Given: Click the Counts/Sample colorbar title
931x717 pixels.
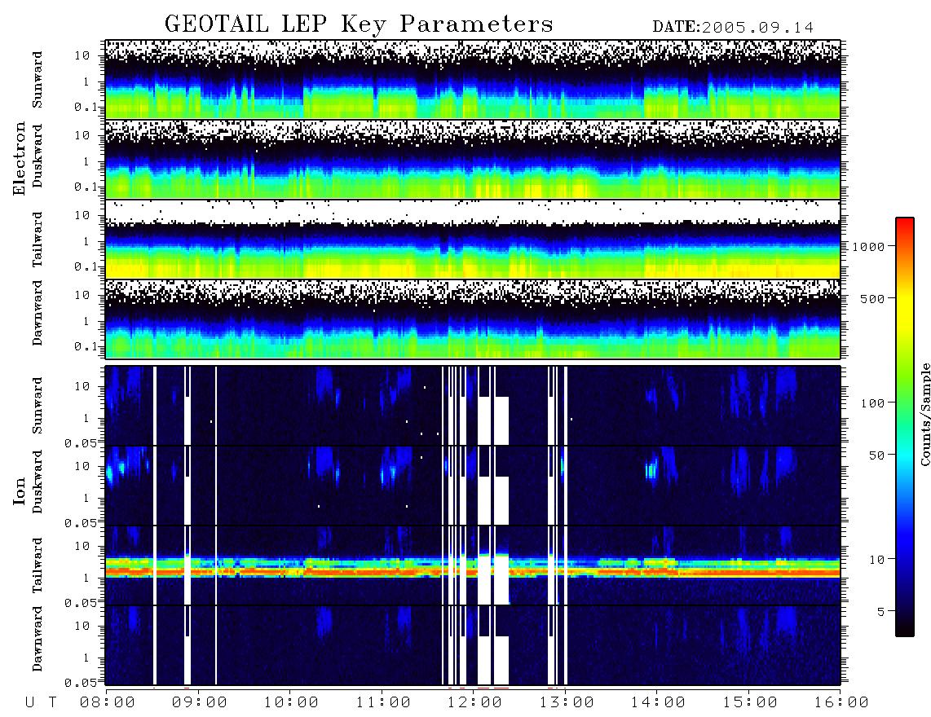Looking at the screenshot, I should click(x=924, y=414).
